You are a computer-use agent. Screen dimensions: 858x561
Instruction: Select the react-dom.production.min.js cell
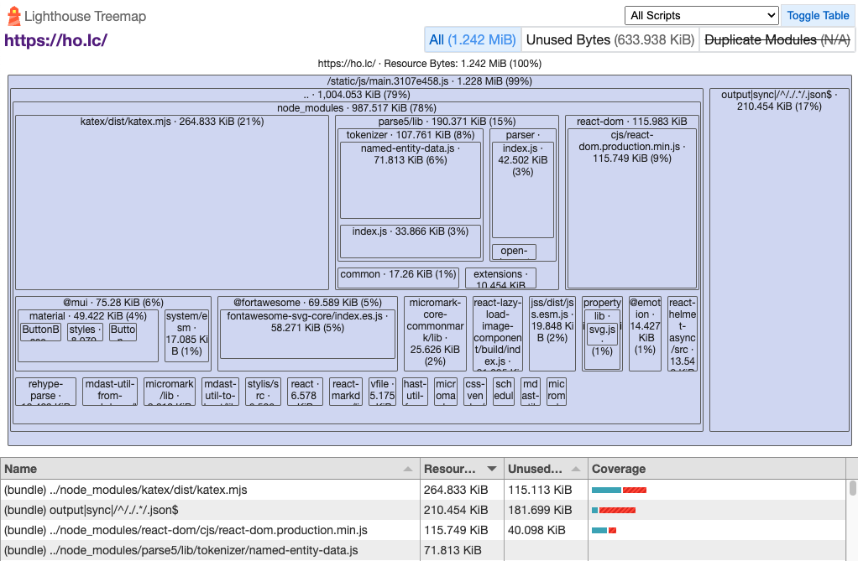630,210
